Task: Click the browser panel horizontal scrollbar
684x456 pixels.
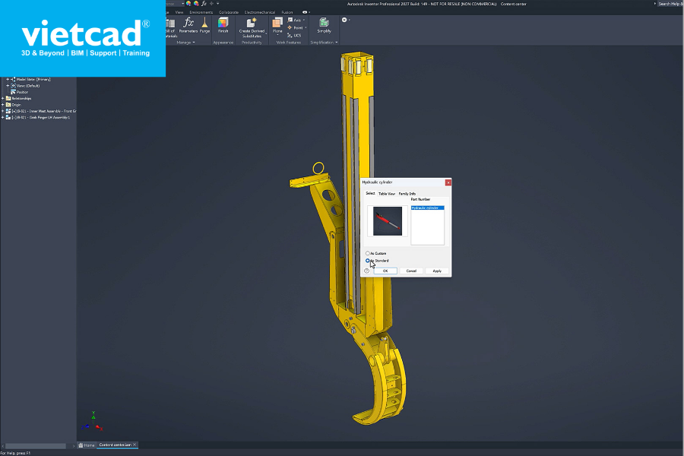Action: [35, 446]
